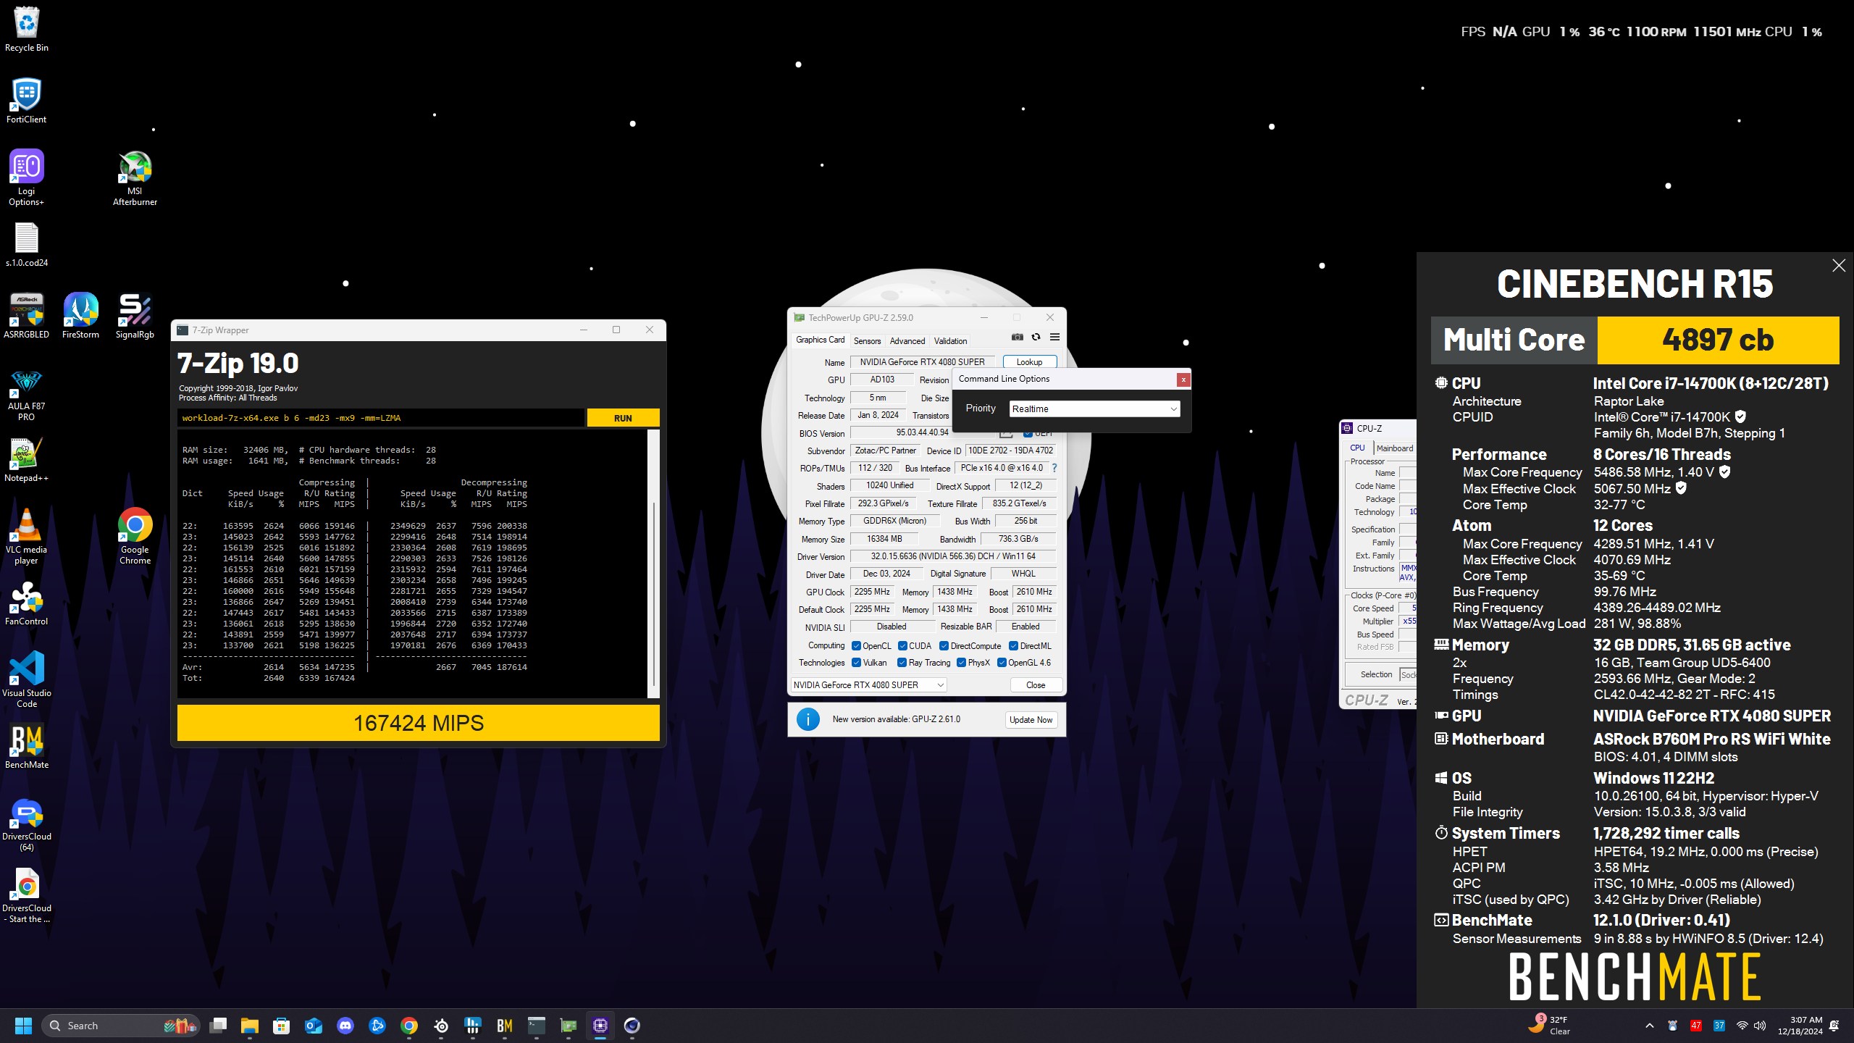Refresh GPU-Z readings with the refresh icon
The width and height of the screenshot is (1854, 1043).
click(1036, 337)
